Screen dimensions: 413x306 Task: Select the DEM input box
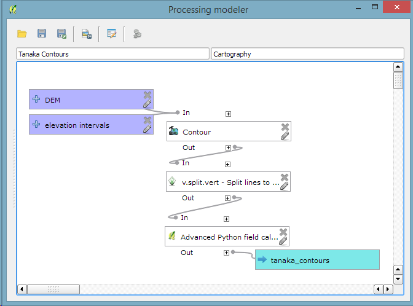[91, 100]
